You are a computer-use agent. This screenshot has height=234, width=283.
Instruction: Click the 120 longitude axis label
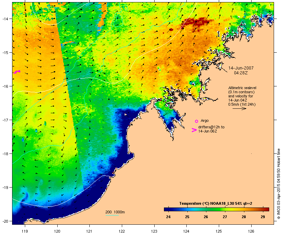(x=57, y=231)
